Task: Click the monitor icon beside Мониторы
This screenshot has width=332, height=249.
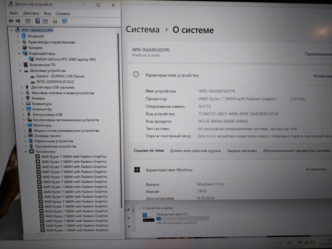Action: click(x=30, y=125)
